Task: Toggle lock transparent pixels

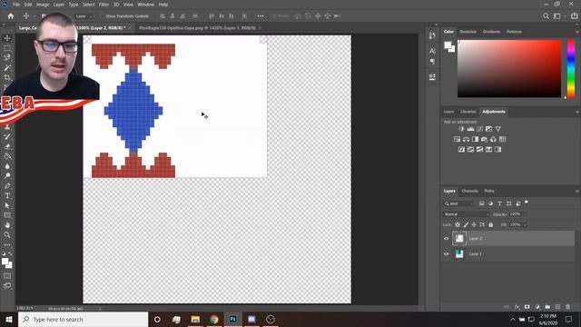Action: (458, 224)
